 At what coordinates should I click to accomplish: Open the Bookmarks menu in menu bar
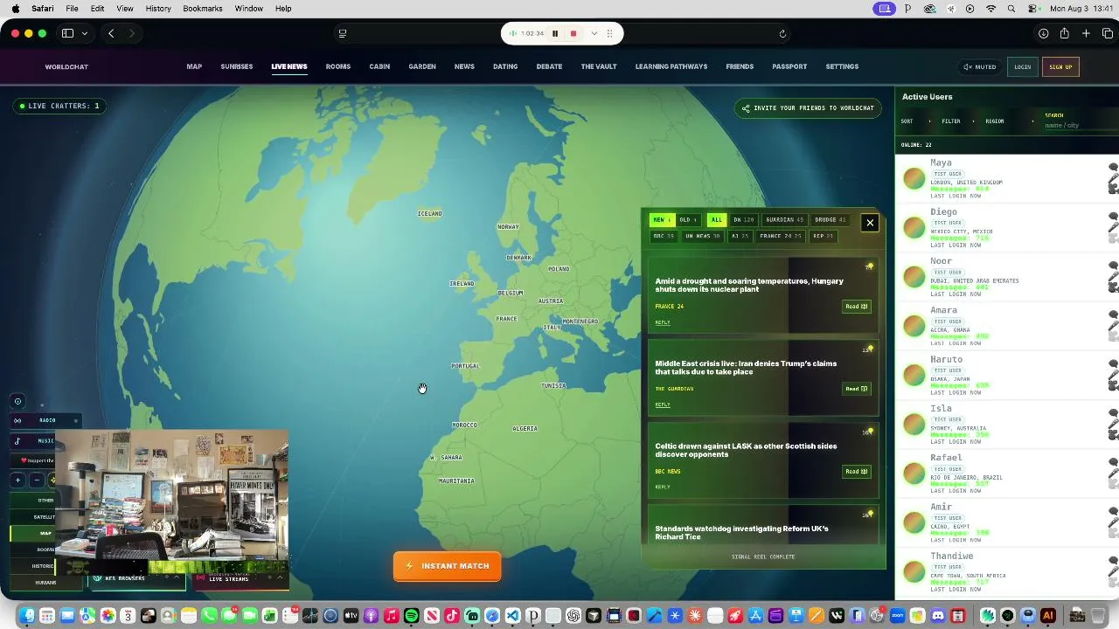click(203, 9)
